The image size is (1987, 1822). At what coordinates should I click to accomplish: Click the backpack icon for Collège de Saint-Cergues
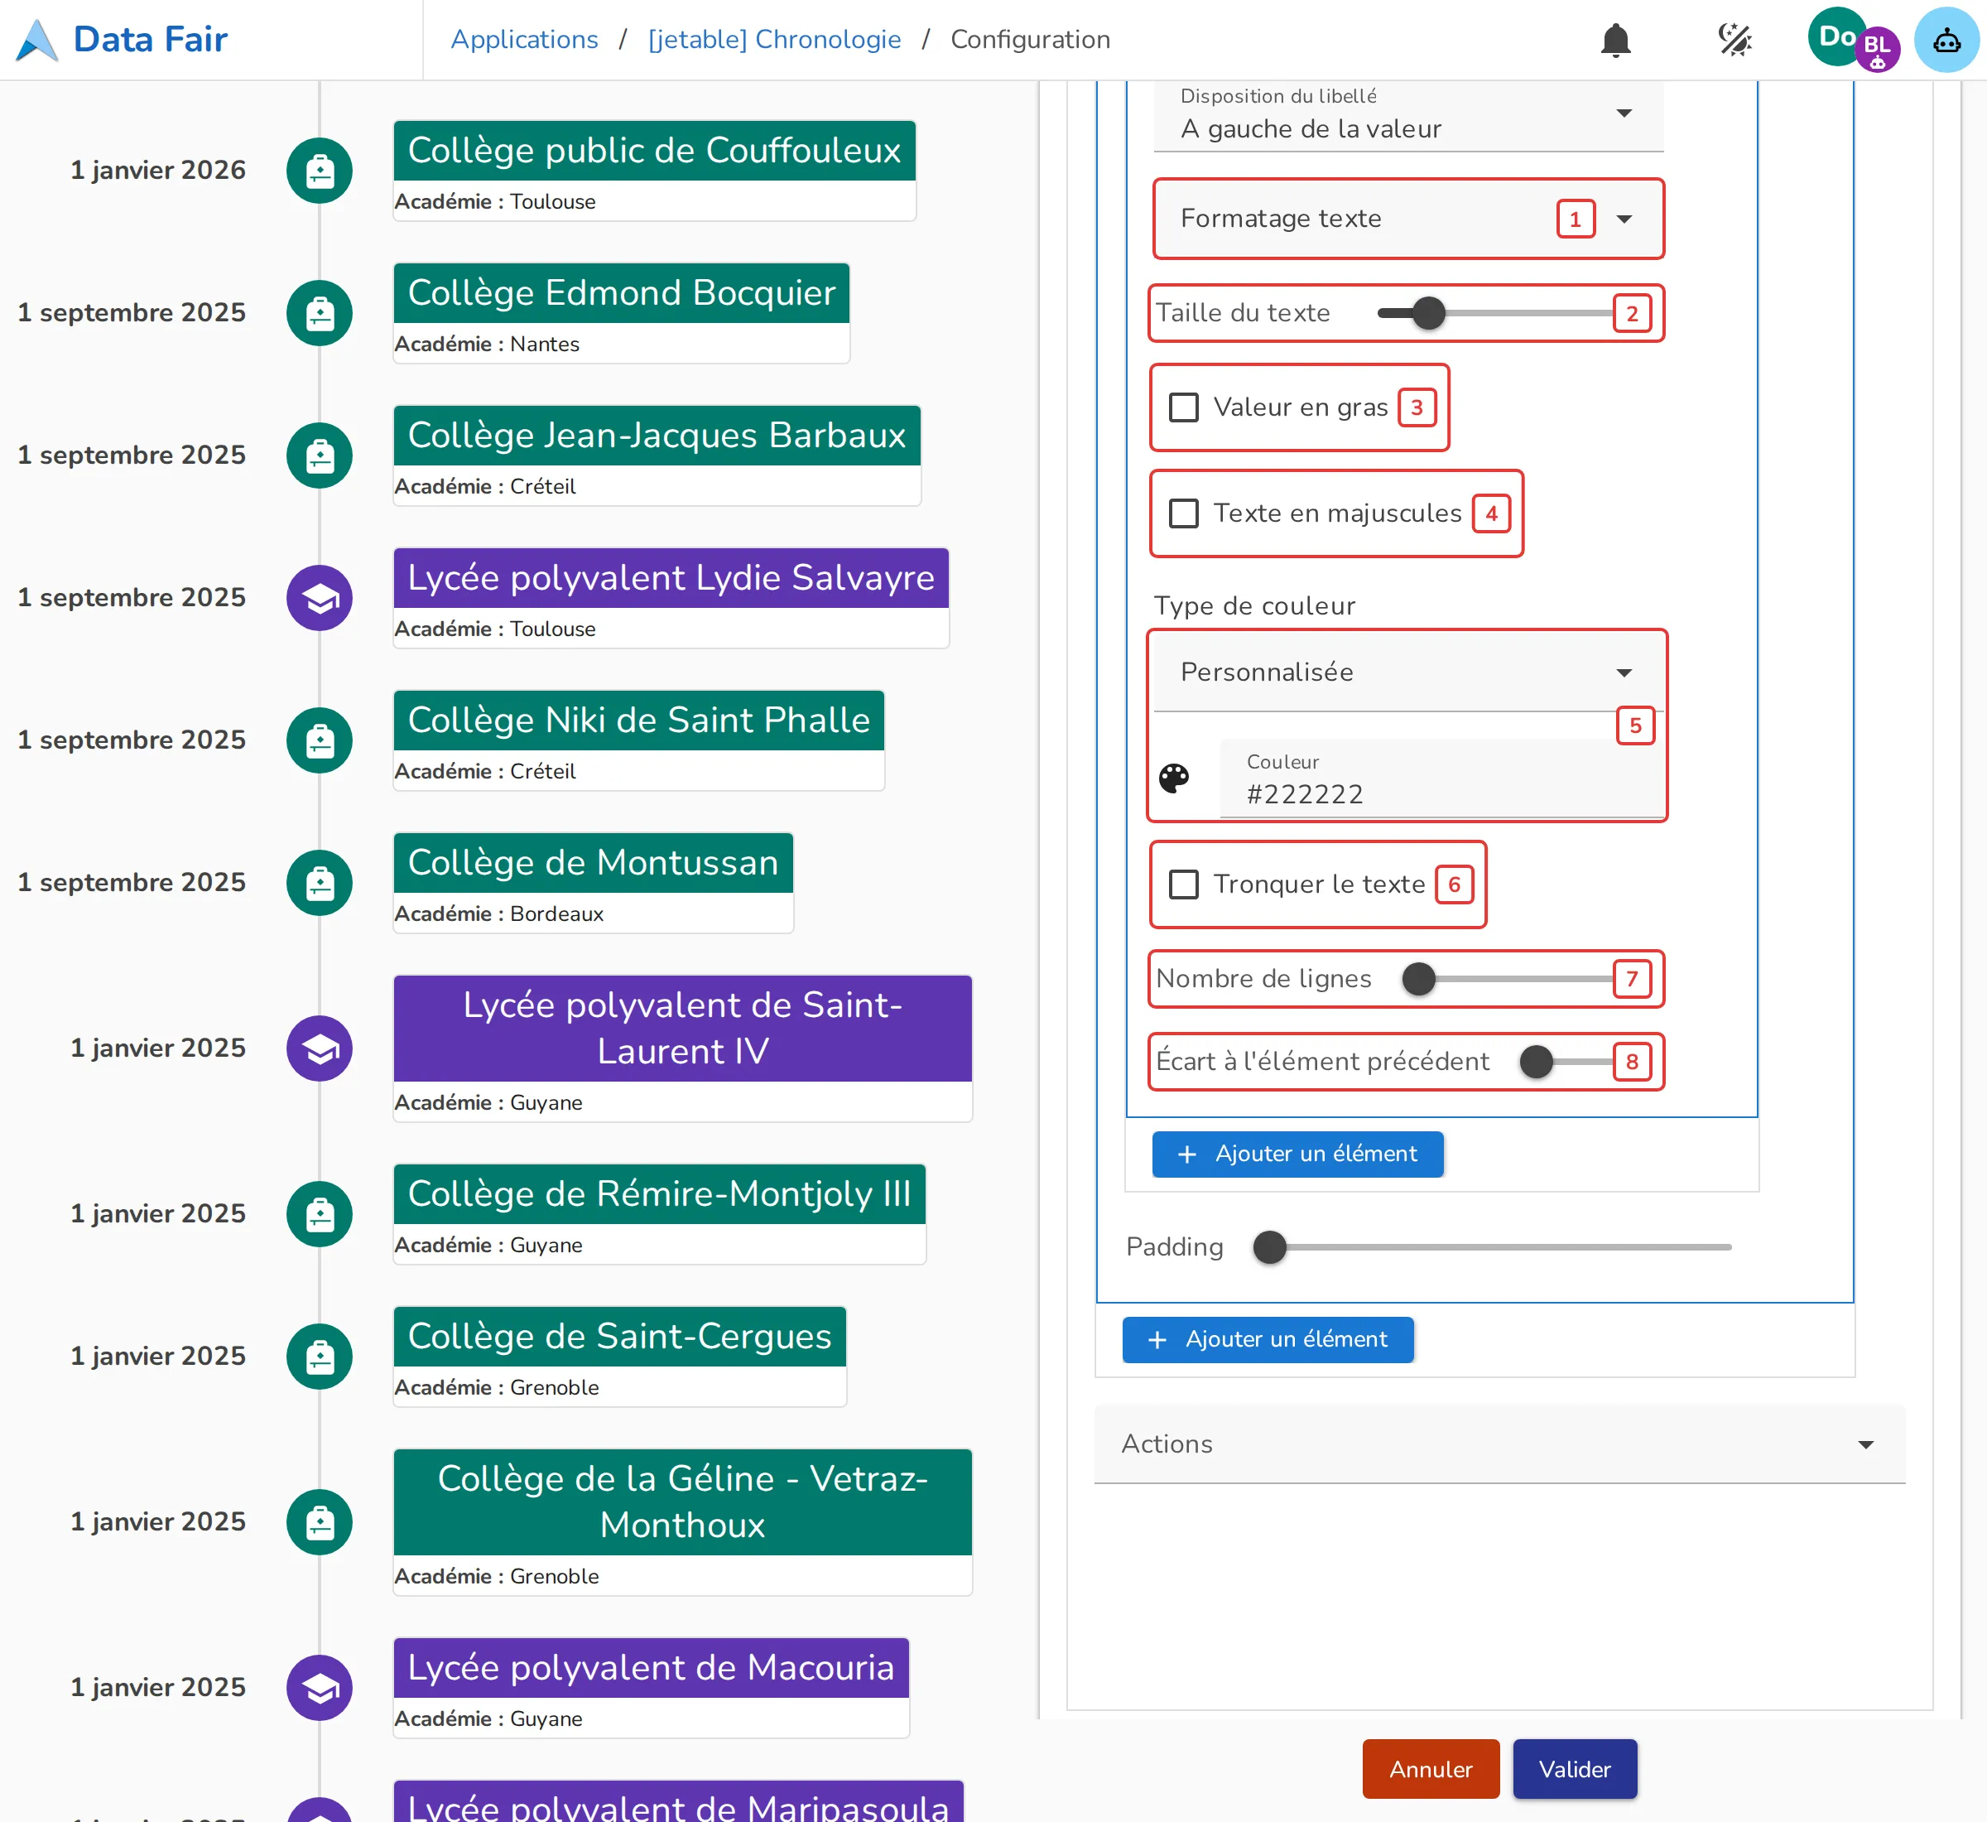click(320, 1356)
